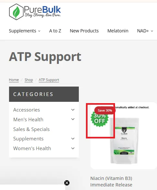157x190 pixels.
Task: Expand the Women's Health category chevron
Action: (x=73, y=148)
